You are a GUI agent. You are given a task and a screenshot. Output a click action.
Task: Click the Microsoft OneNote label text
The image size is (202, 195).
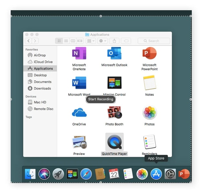point(79,67)
